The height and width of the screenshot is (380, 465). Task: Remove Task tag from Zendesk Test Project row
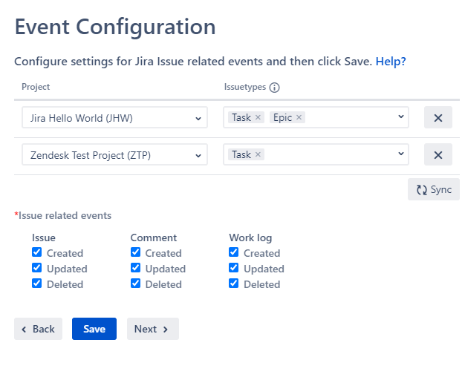(x=258, y=154)
